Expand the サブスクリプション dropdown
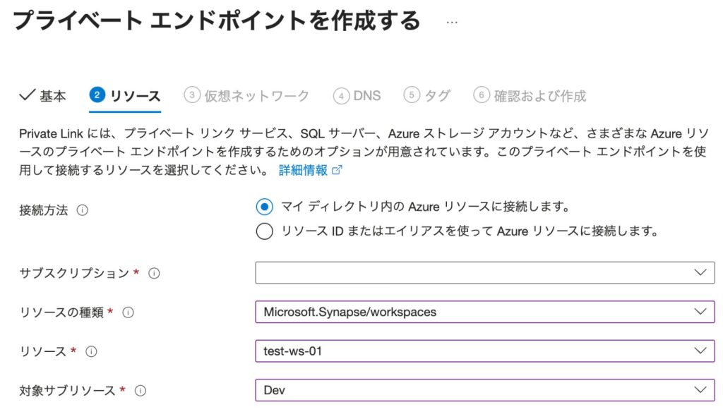This screenshot has height=419, width=723. click(484, 273)
